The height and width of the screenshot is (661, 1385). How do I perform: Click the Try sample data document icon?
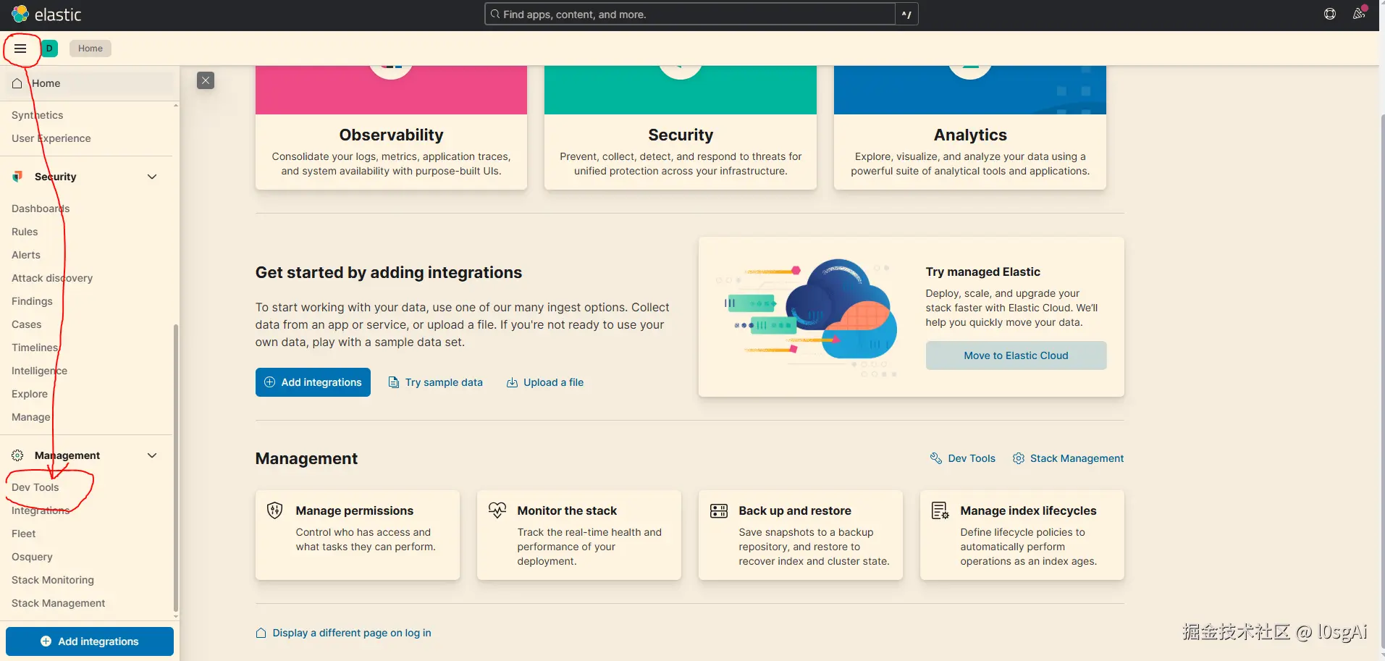click(x=394, y=382)
